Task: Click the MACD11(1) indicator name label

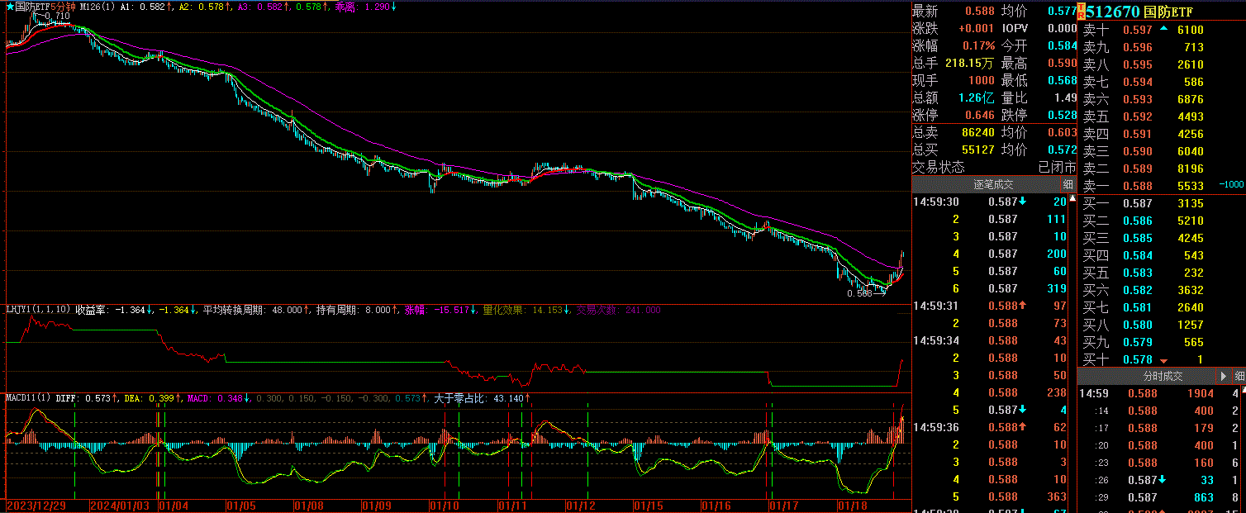Action: click(28, 398)
